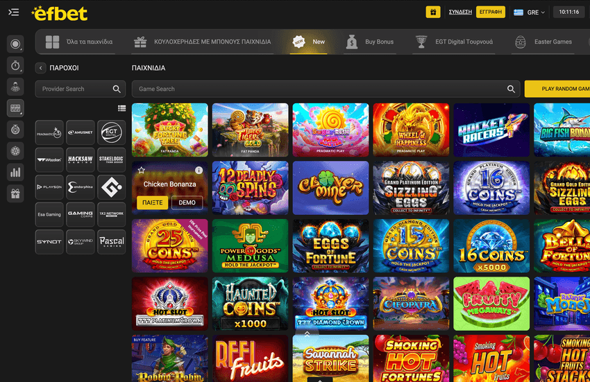Open Fruity Megaways game thumbnail
This screenshot has width=590, height=382.
coord(492,304)
